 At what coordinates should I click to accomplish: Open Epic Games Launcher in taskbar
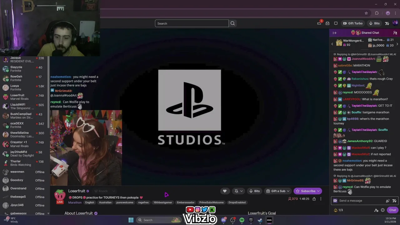[251, 220]
